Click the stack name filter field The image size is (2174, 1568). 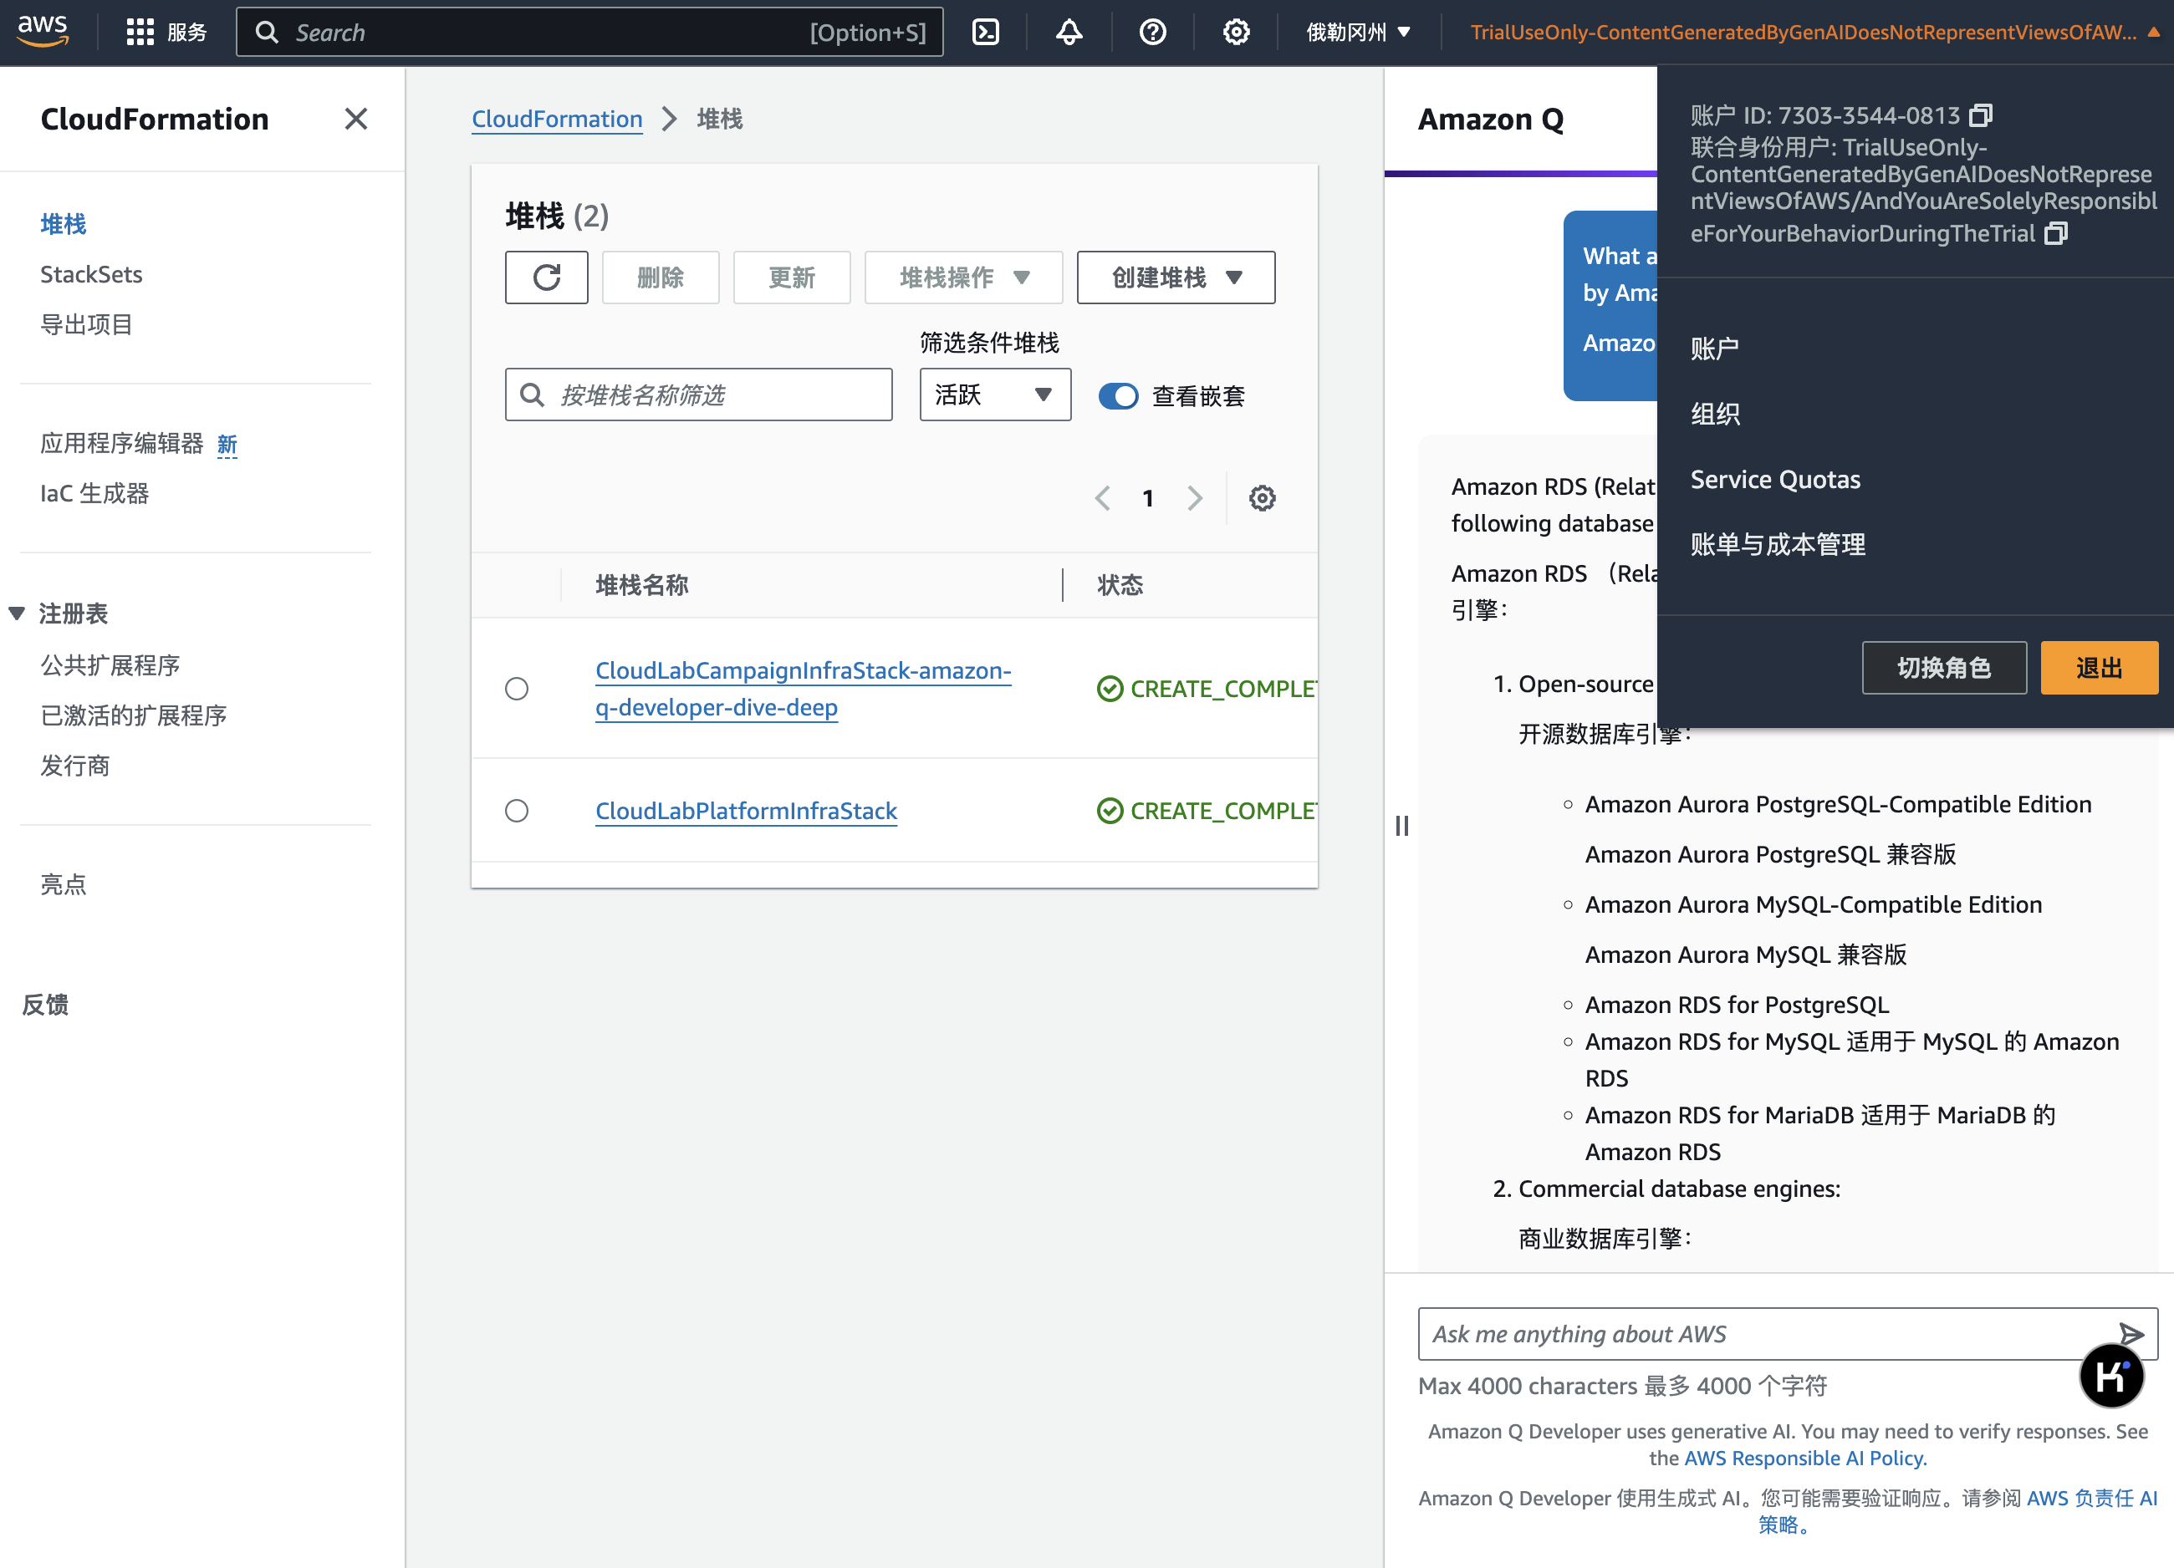(x=698, y=395)
